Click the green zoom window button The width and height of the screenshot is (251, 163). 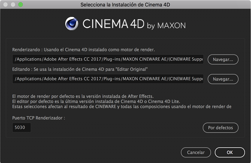tap(20, 5)
